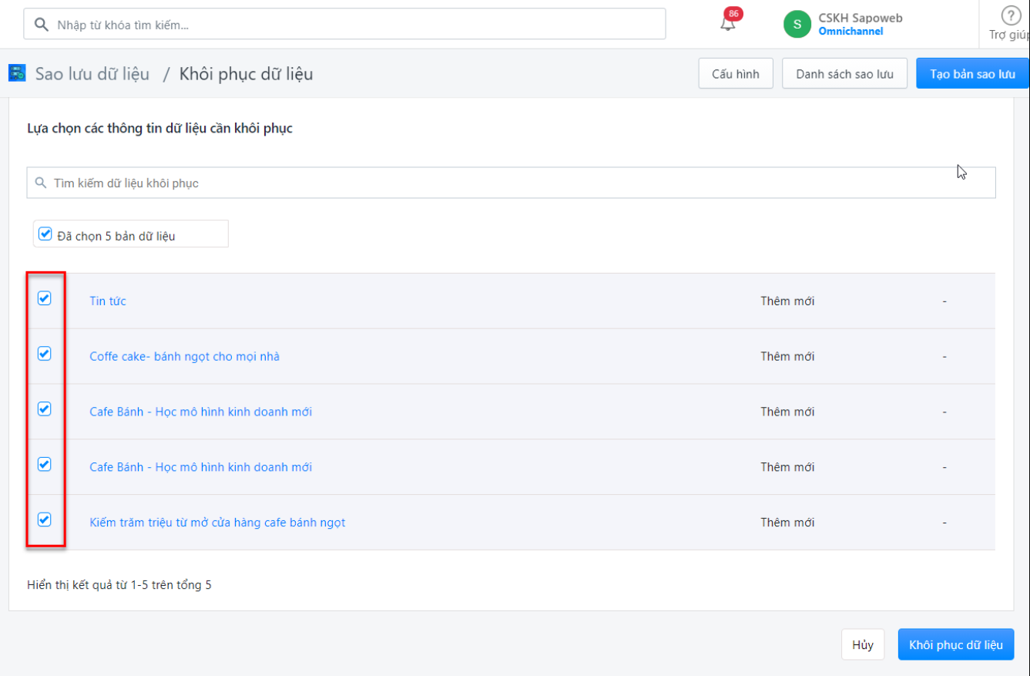Go to the Sao lưu dữ liệu breadcrumb link
Viewport: 1030px width, 676px height.
tap(92, 74)
